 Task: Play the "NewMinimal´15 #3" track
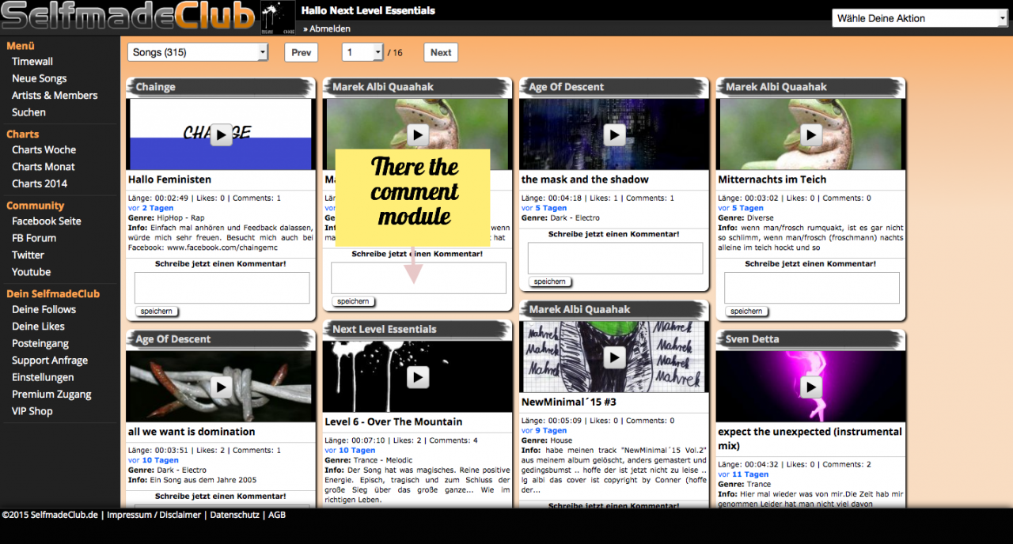coord(614,357)
